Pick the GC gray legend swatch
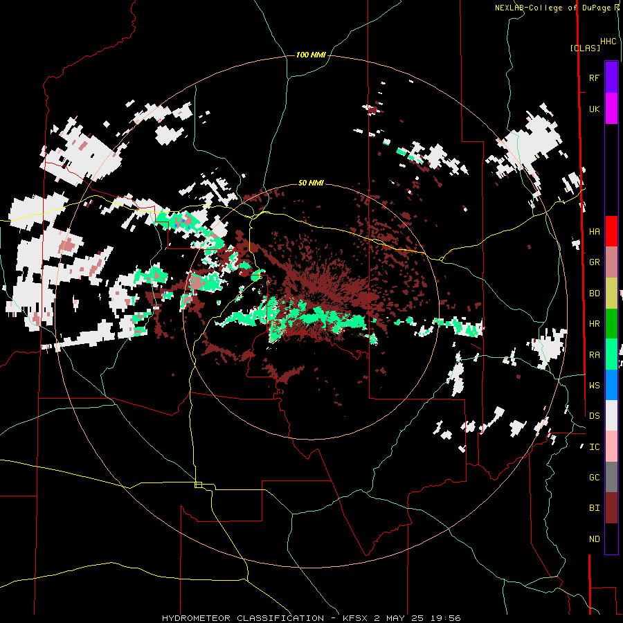The image size is (623, 623). click(x=611, y=477)
